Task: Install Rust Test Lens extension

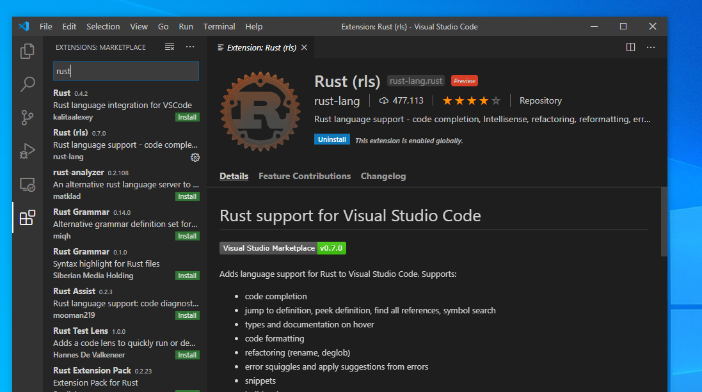Action: pyautogui.click(x=187, y=355)
